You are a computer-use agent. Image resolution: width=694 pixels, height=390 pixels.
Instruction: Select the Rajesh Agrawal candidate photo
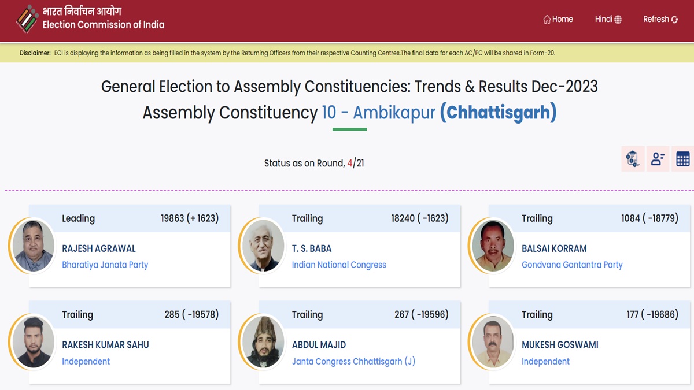34,246
